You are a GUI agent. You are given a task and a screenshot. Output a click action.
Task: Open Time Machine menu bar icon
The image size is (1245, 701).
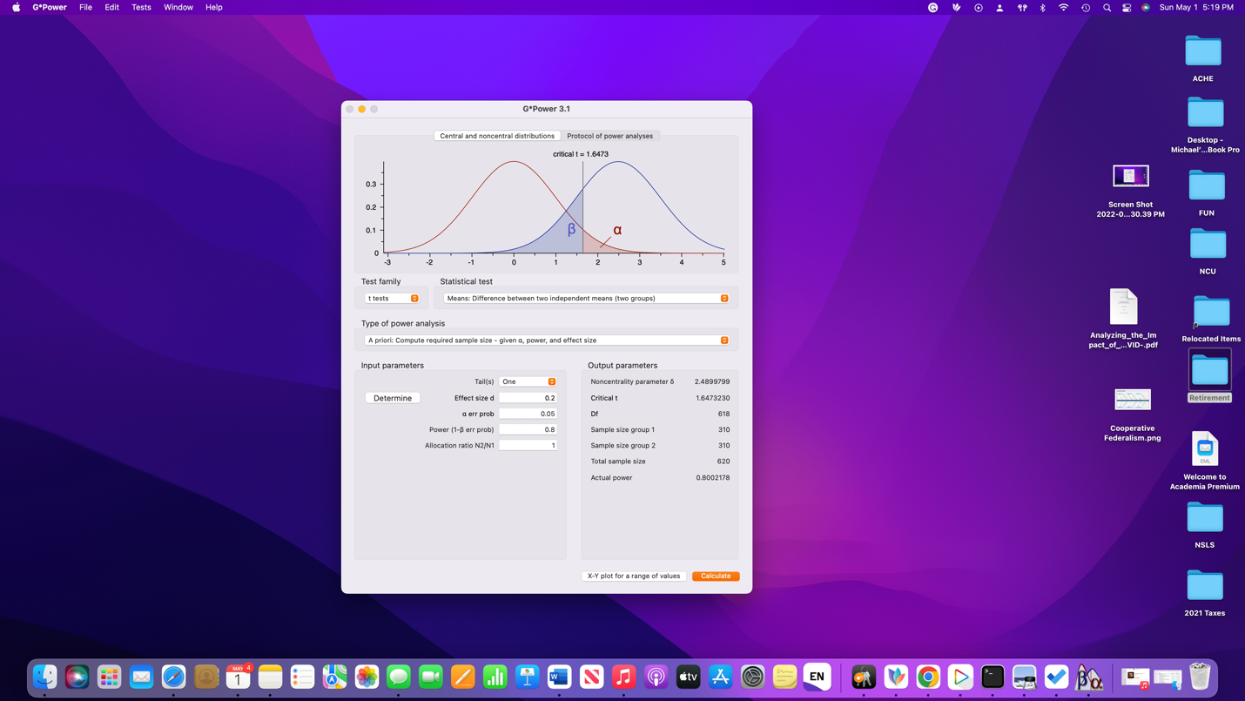pos(1086,7)
